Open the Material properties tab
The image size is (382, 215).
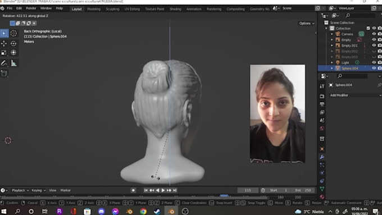[x=322, y=196]
